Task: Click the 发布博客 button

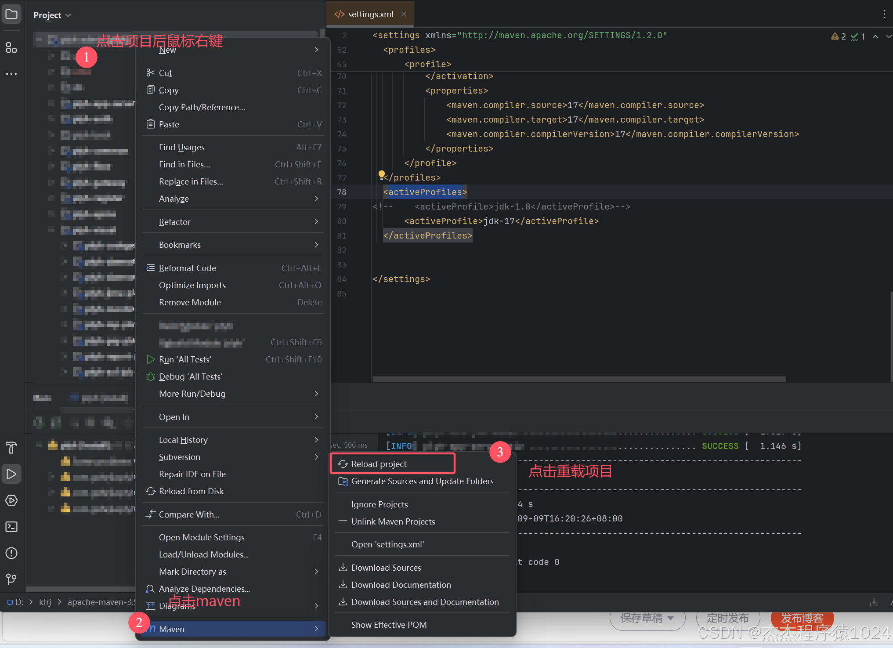Action: pyautogui.click(x=802, y=618)
